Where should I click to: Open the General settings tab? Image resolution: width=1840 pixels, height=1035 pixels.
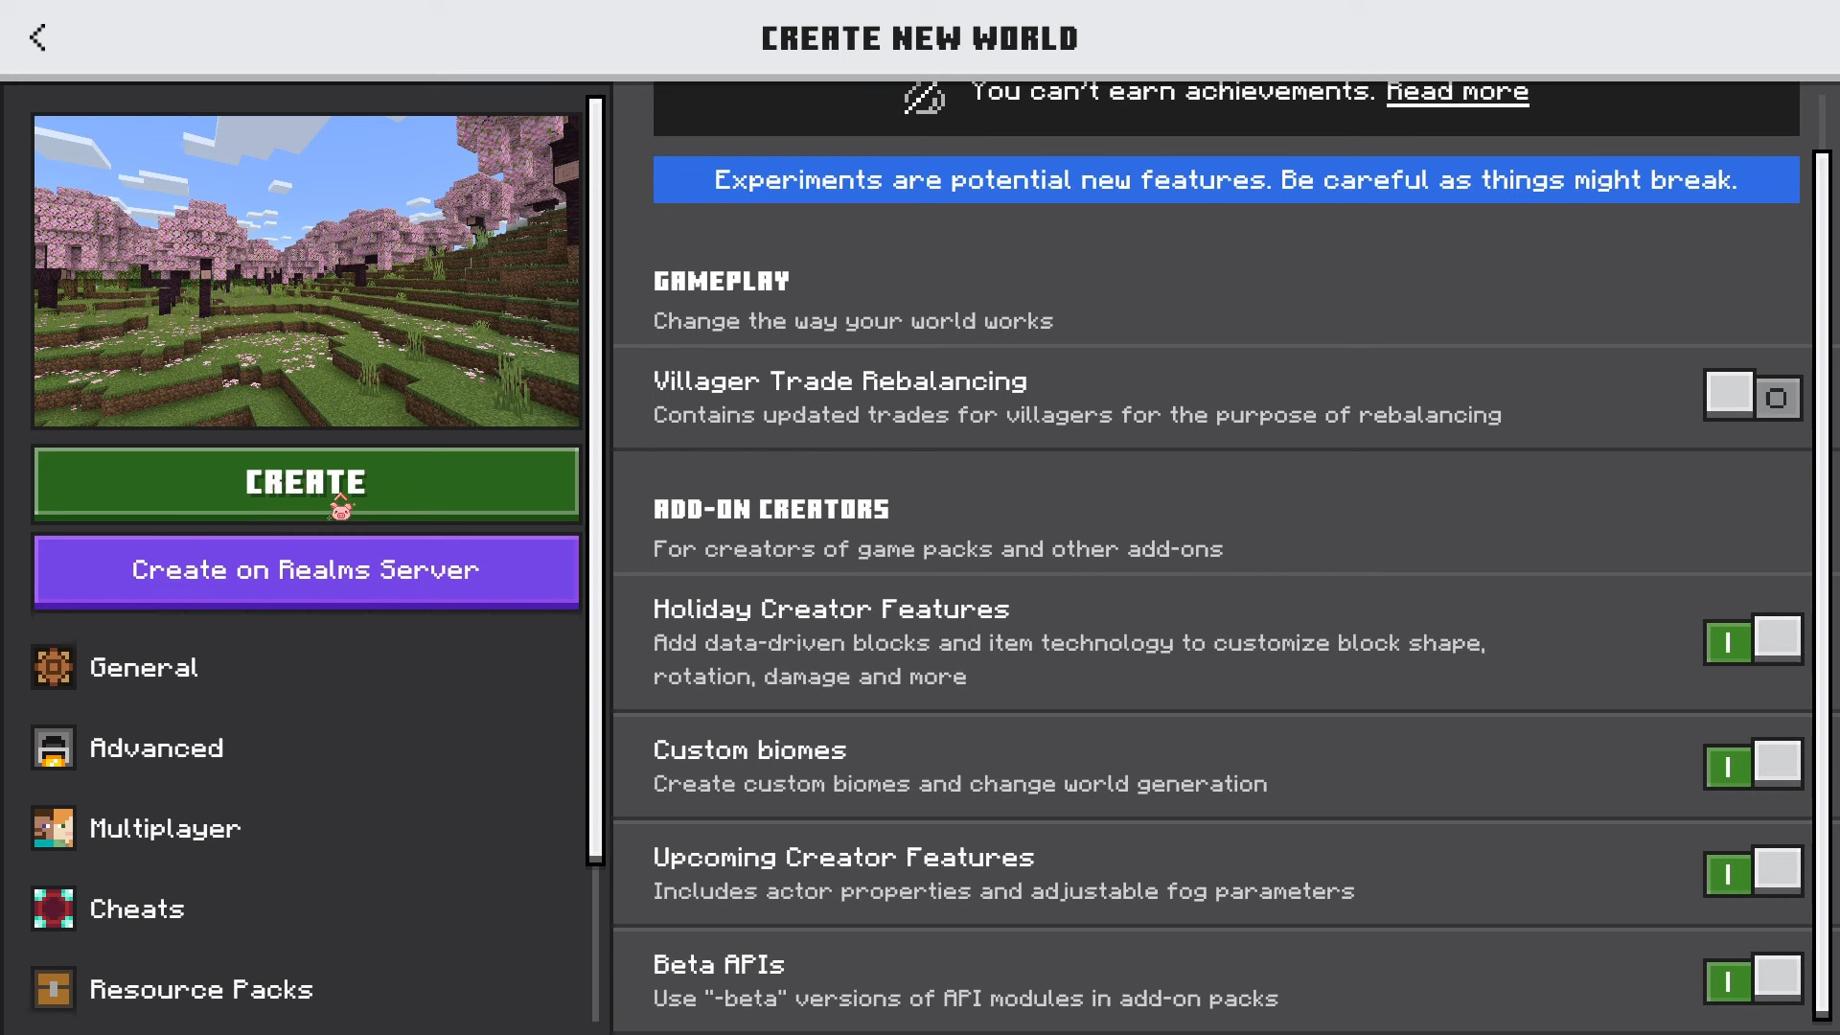point(307,667)
